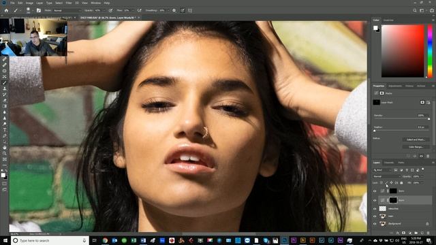
Task: Open the layer Fill dropdown
Action: [x=422, y=183]
